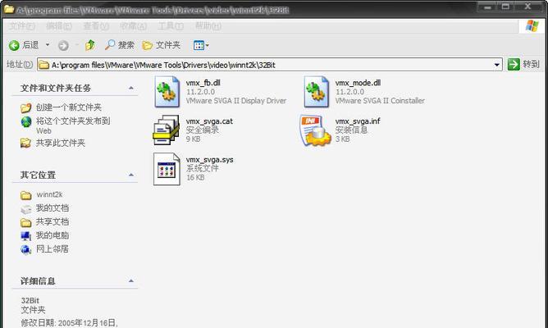The image size is (548, 328).
Task: Open My Computer (我的电脑) link
Action: 53,235
